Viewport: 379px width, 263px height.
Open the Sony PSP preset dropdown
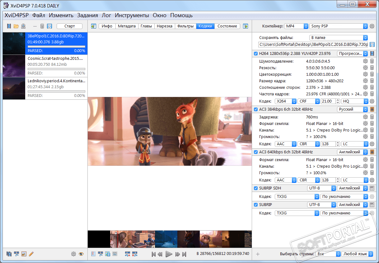coord(339,26)
